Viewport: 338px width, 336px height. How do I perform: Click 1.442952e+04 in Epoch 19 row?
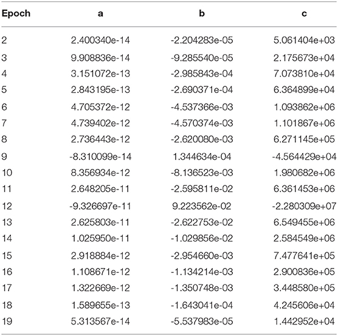click(x=304, y=321)
